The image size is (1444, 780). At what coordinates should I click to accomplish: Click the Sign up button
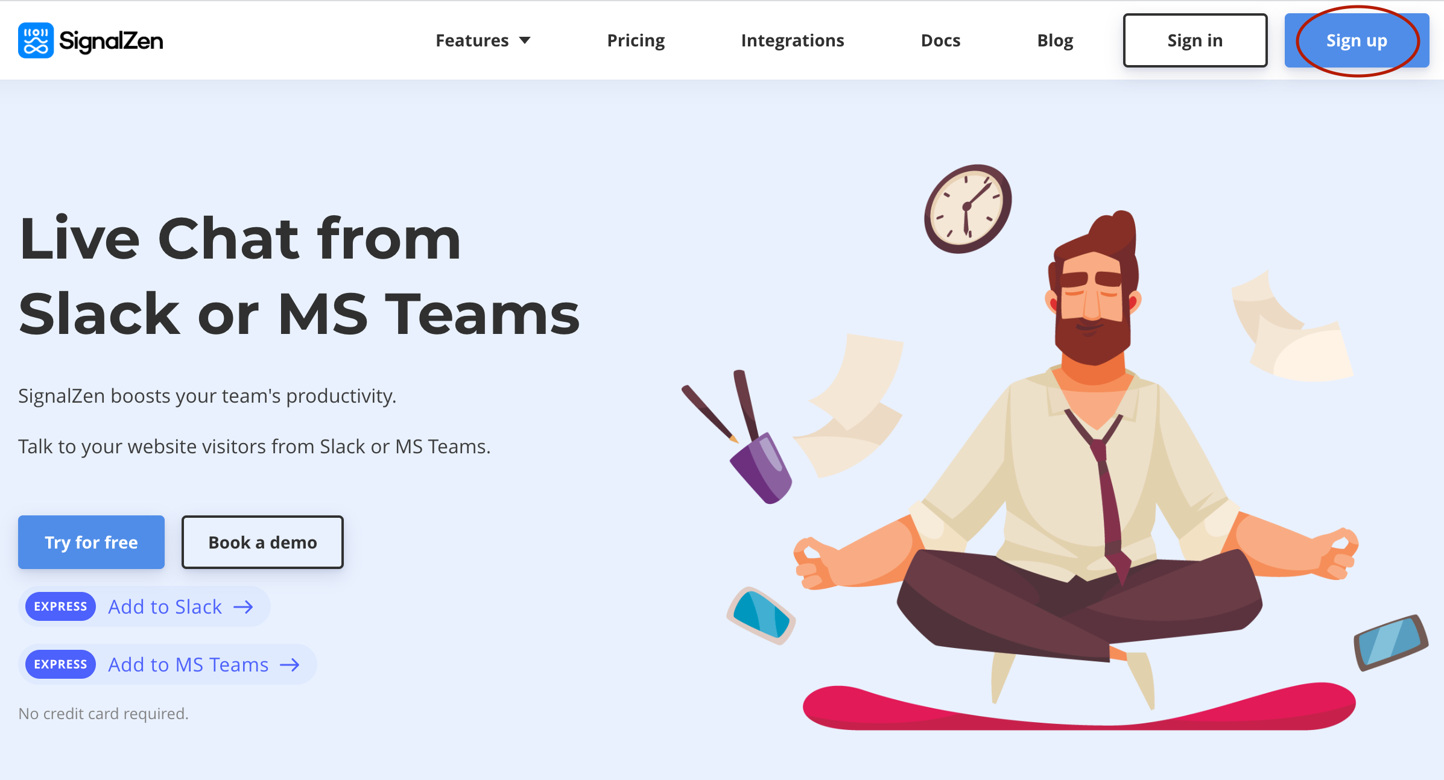pyautogui.click(x=1357, y=40)
